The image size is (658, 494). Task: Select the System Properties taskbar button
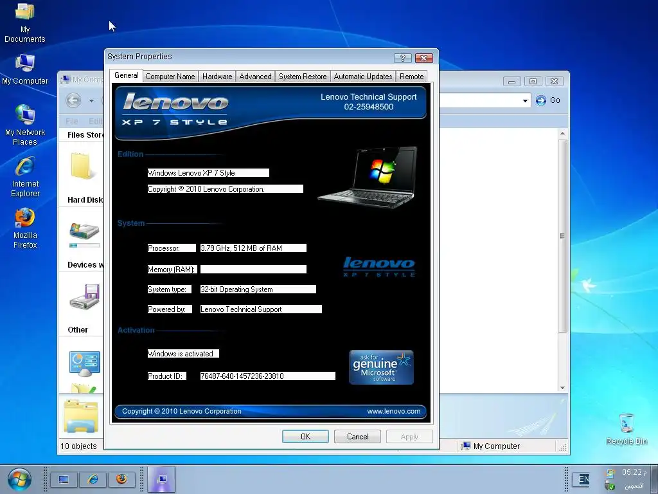coord(161,479)
